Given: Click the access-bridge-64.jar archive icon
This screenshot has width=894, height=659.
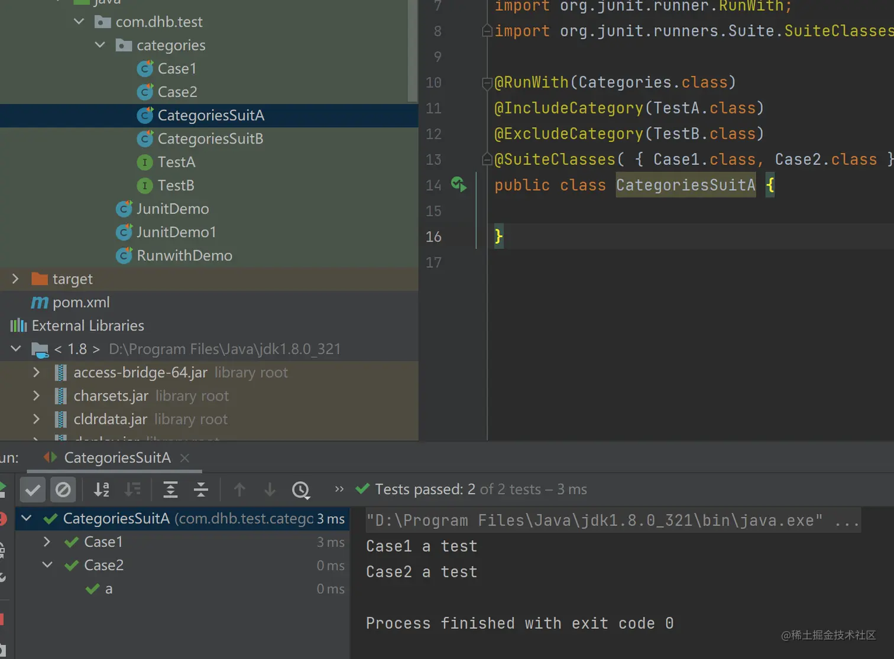Looking at the screenshot, I should click(60, 372).
